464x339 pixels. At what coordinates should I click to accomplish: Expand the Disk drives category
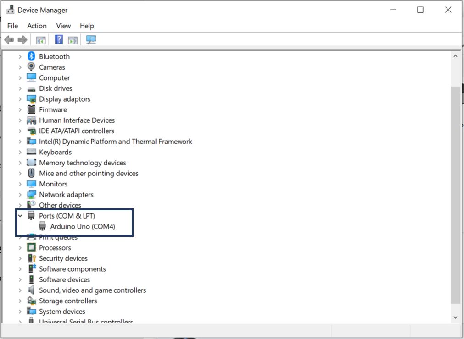[20, 88]
